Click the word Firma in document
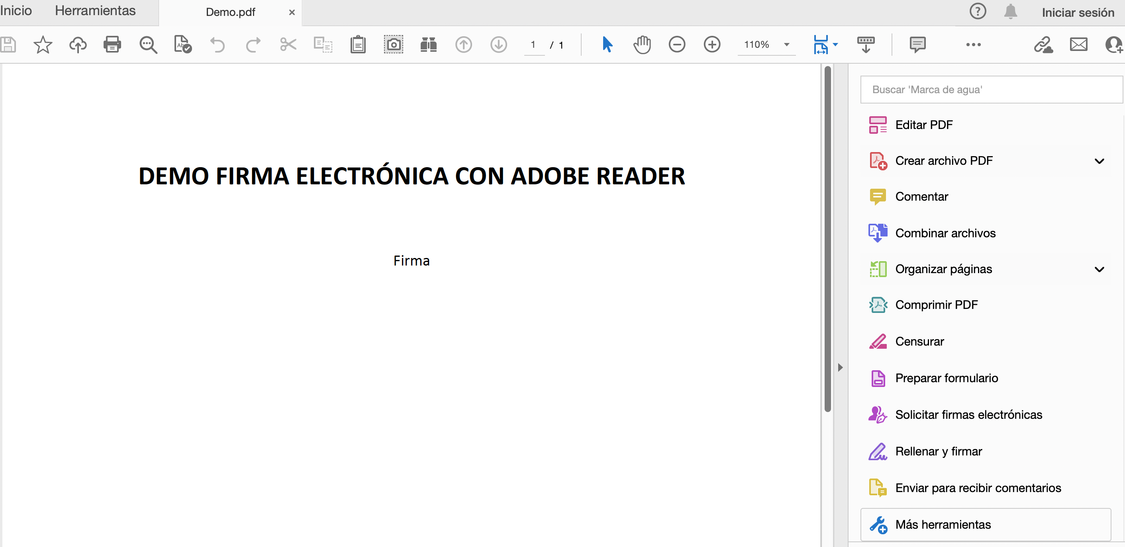The height and width of the screenshot is (547, 1125). click(x=412, y=261)
